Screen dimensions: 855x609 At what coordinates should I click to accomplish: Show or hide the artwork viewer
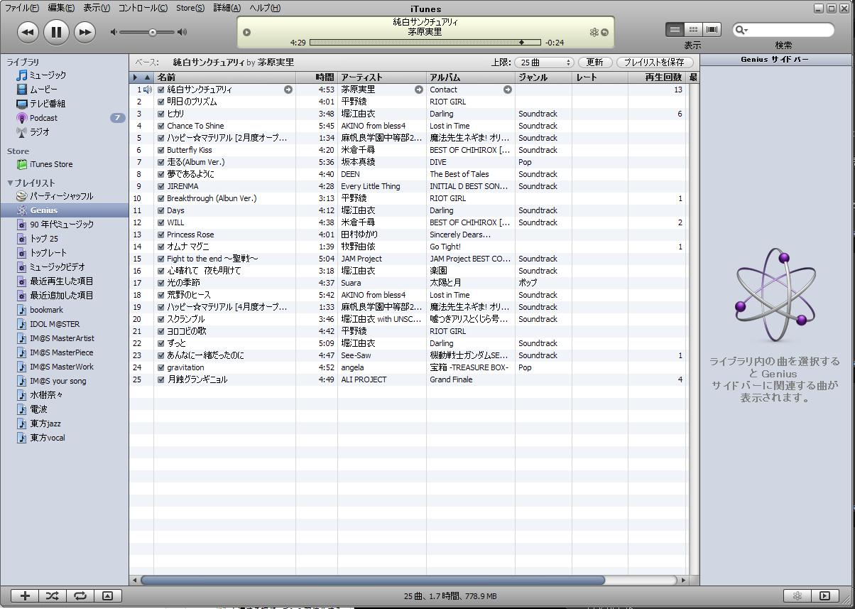107,596
